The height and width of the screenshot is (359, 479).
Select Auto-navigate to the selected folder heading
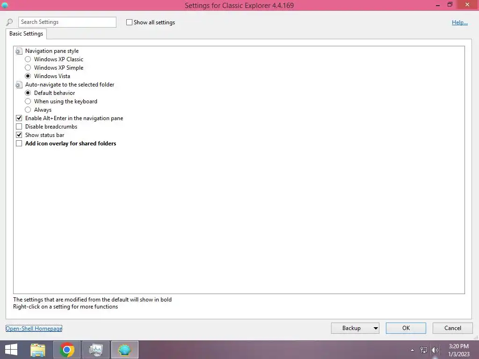pyautogui.click(x=70, y=85)
